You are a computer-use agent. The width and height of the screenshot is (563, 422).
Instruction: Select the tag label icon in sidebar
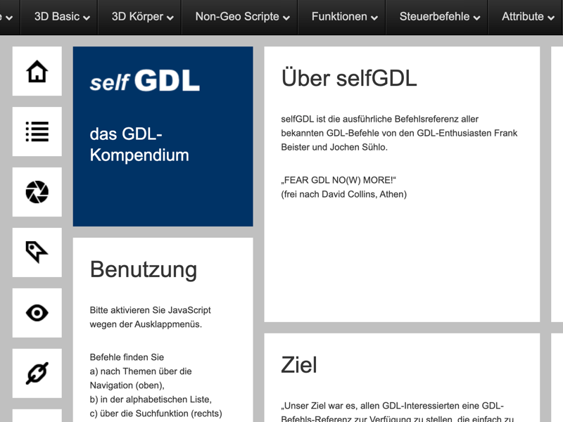[x=37, y=252]
